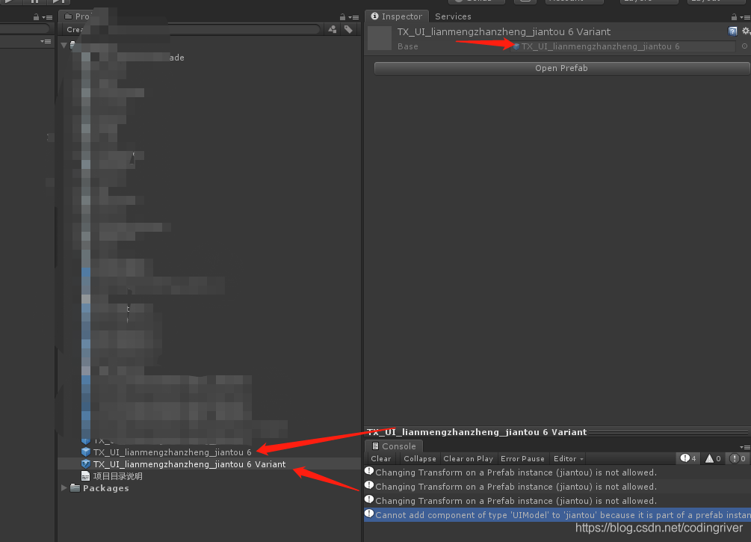This screenshot has width=751, height=542.
Task: Click the preview header bar titled jiantou 6 Variant
Action: pyautogui.click(x=557, y=432)
